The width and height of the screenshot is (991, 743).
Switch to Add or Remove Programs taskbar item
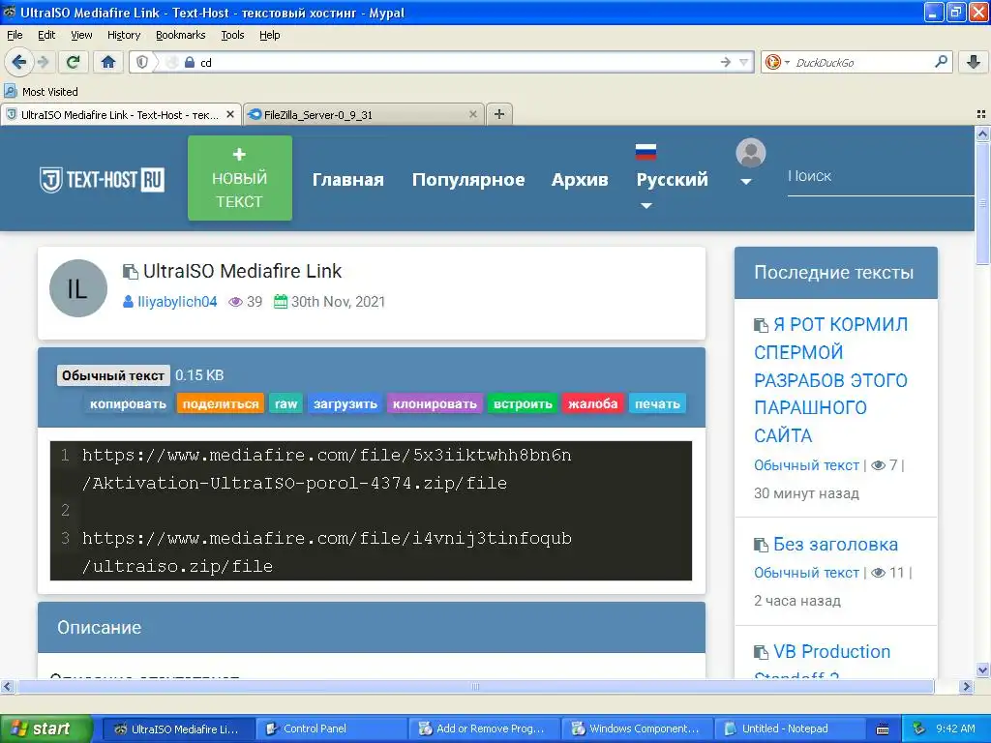point(484,728)
